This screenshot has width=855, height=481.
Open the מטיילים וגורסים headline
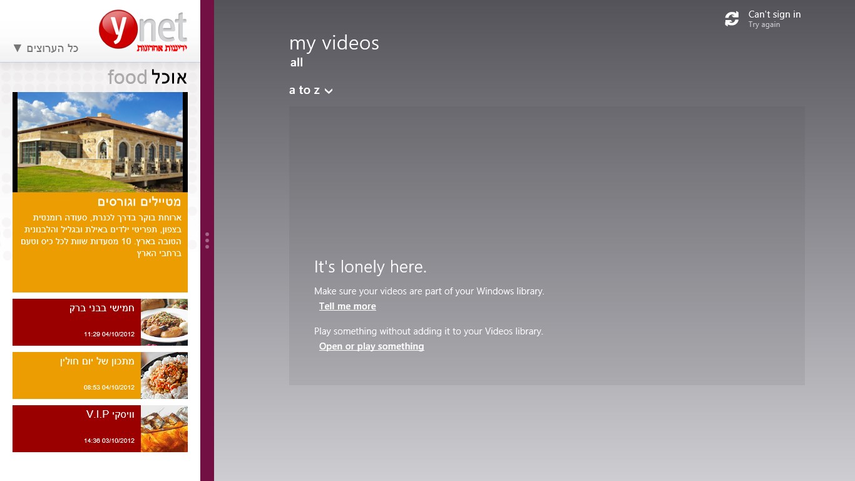(x=139, y=202)
